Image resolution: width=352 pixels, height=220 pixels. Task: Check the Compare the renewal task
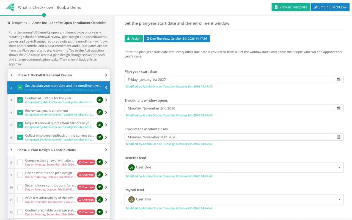coord(20,162)
